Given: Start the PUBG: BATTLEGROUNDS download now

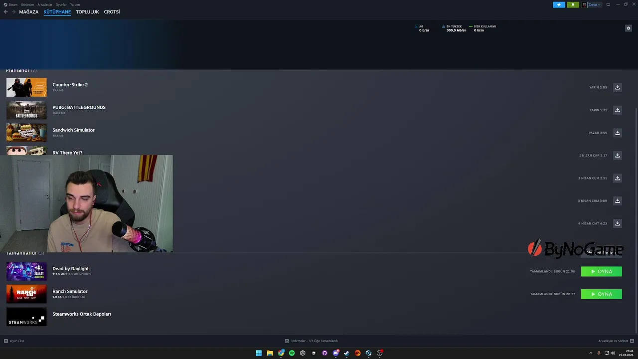Looking at the screenshot, I should pos(617,110).
